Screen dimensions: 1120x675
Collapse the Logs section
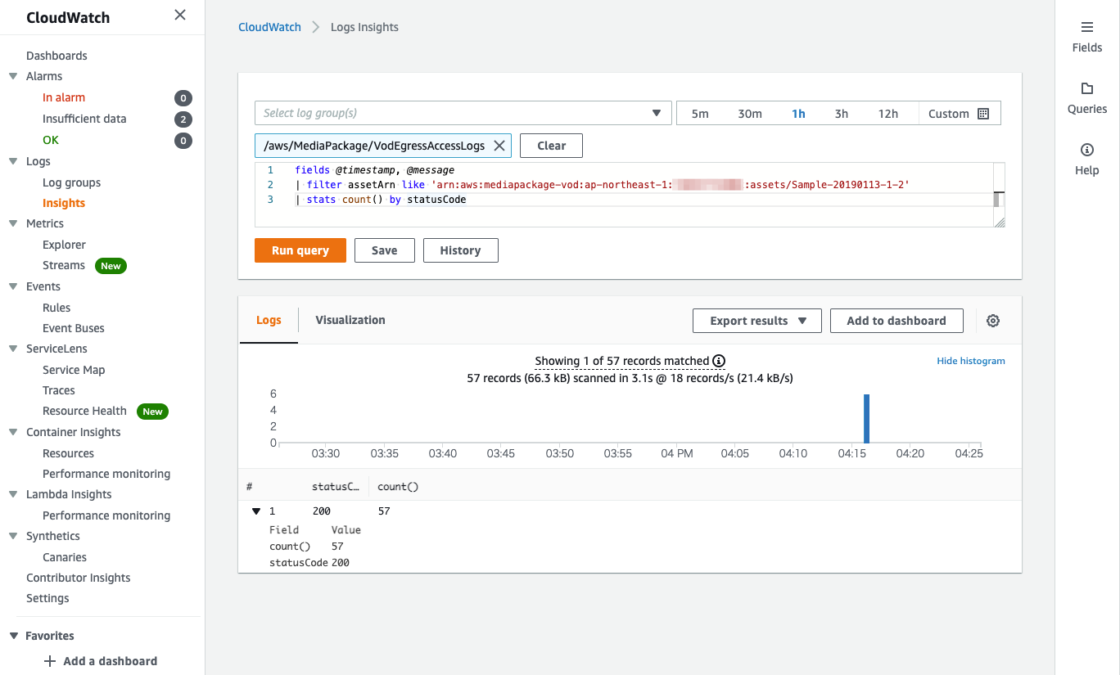click(13, 161)
